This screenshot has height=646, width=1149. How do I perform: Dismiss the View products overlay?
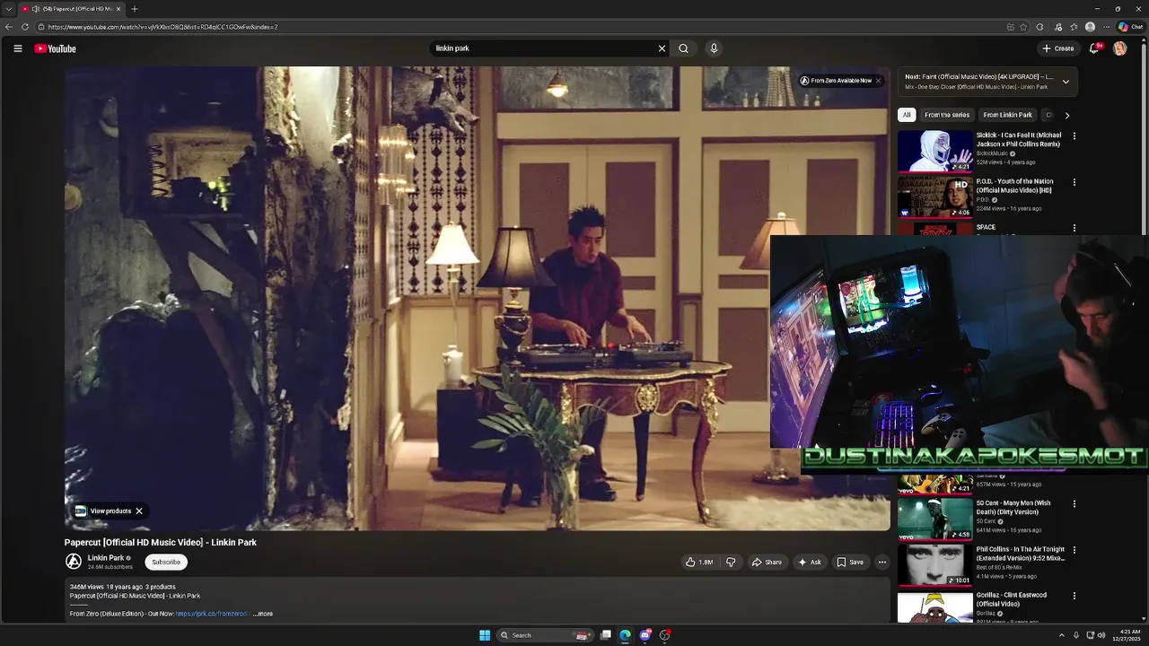pos(139,511)
